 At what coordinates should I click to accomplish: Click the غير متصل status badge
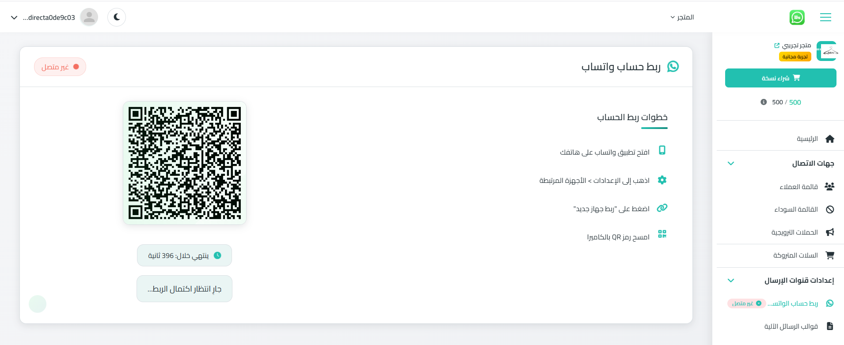[60, 67]
